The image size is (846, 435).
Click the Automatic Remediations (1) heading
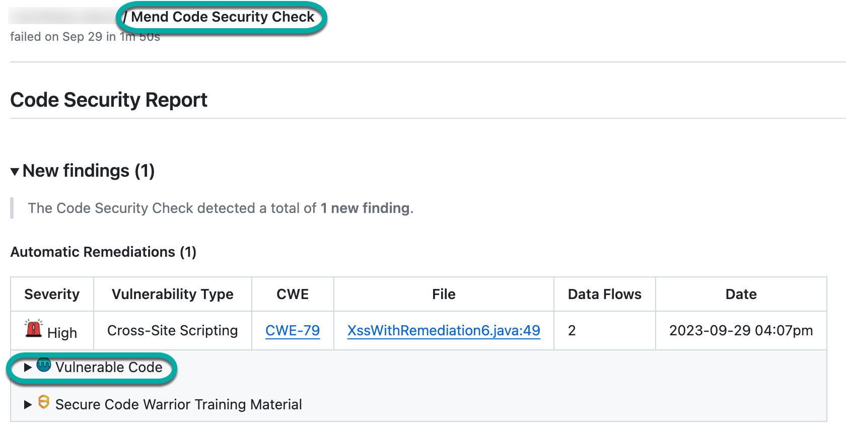coord(103,252)
